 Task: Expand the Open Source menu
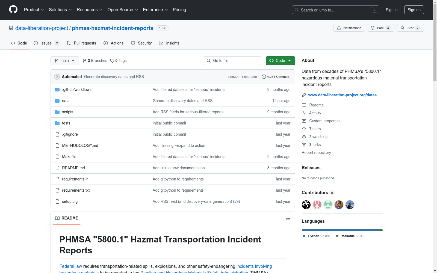(123, 10)
